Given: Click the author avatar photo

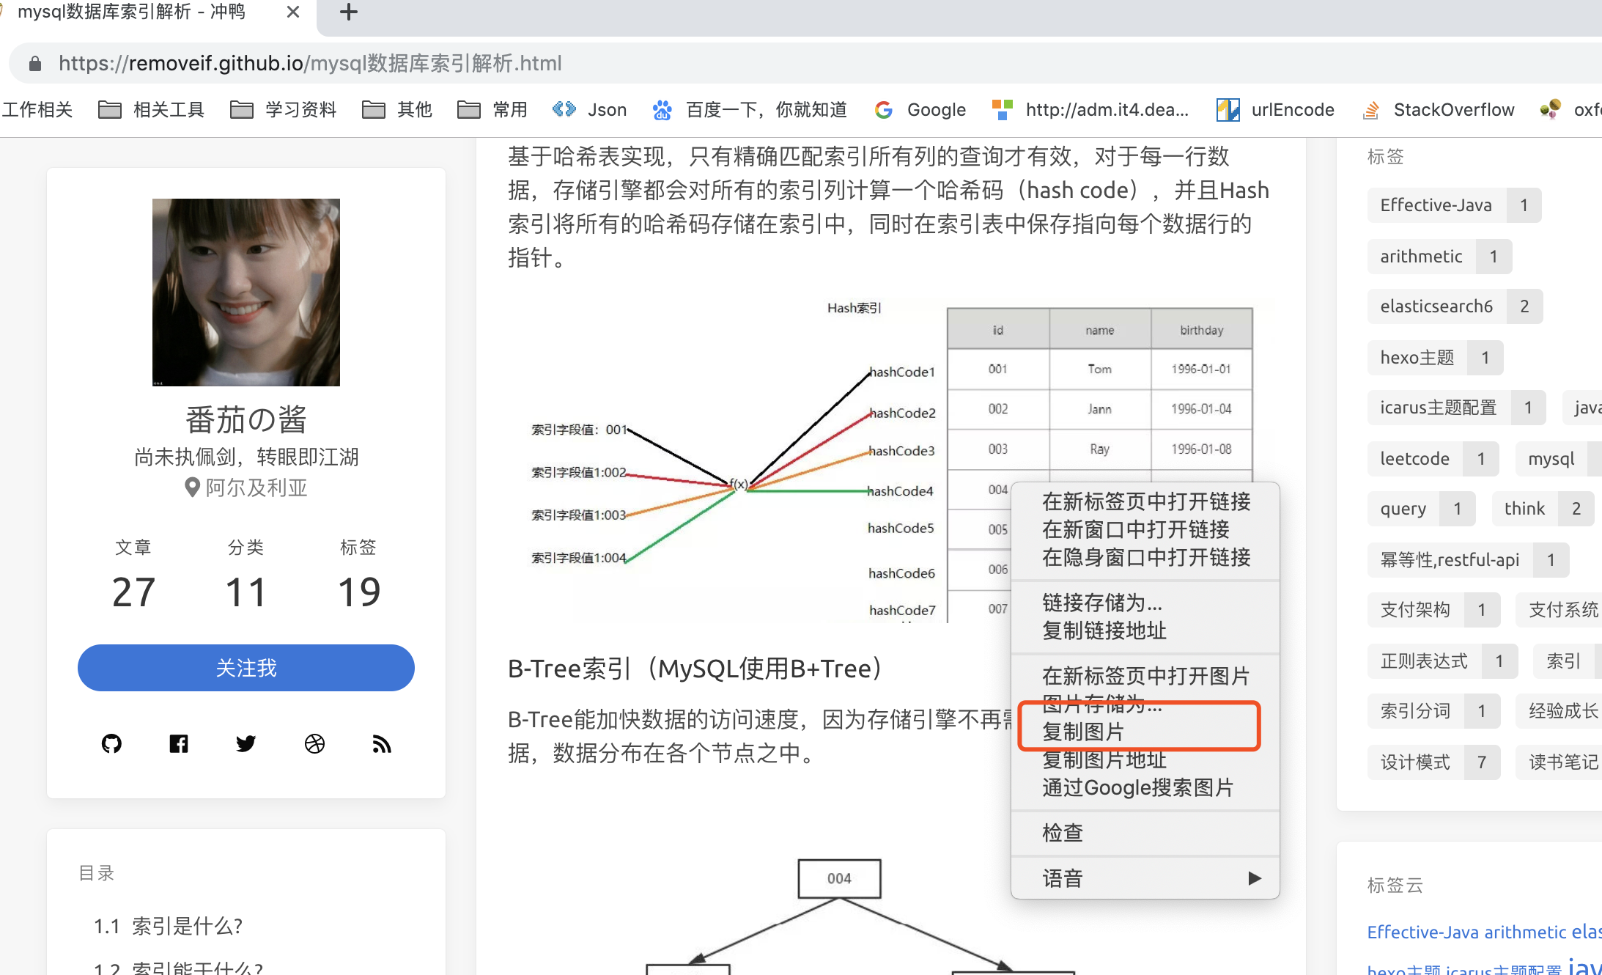Looking at the screenshot, I should click(246, 292).
